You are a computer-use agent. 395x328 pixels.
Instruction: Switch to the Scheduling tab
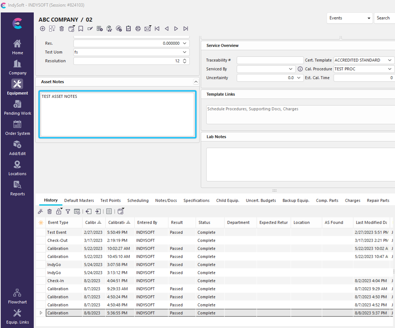pos(138,200)
